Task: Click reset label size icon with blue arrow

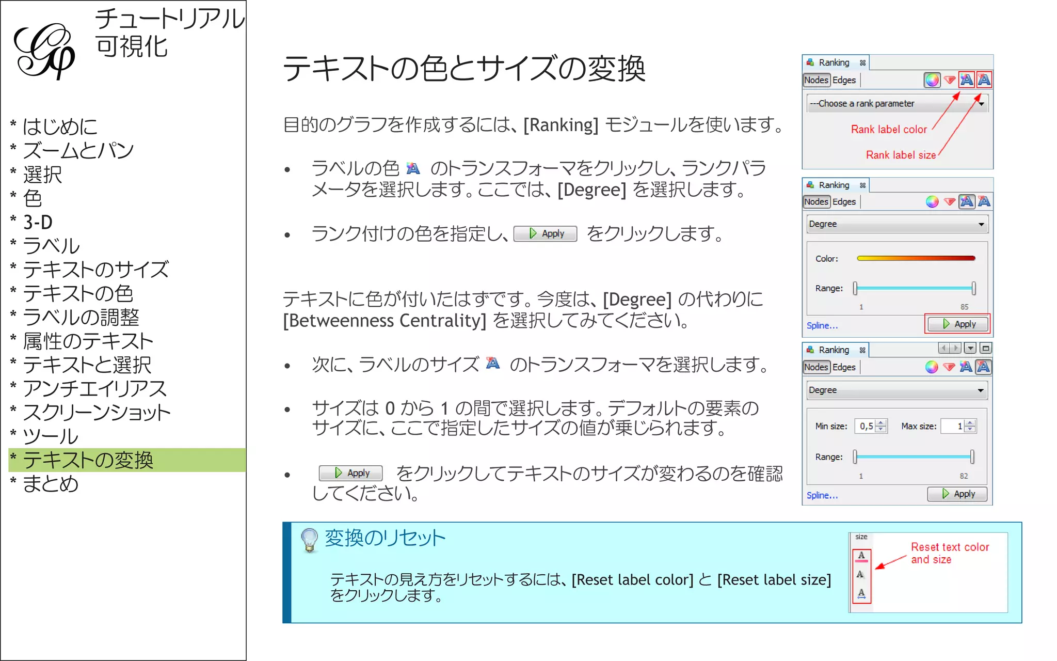Action: tap(861, 593)
